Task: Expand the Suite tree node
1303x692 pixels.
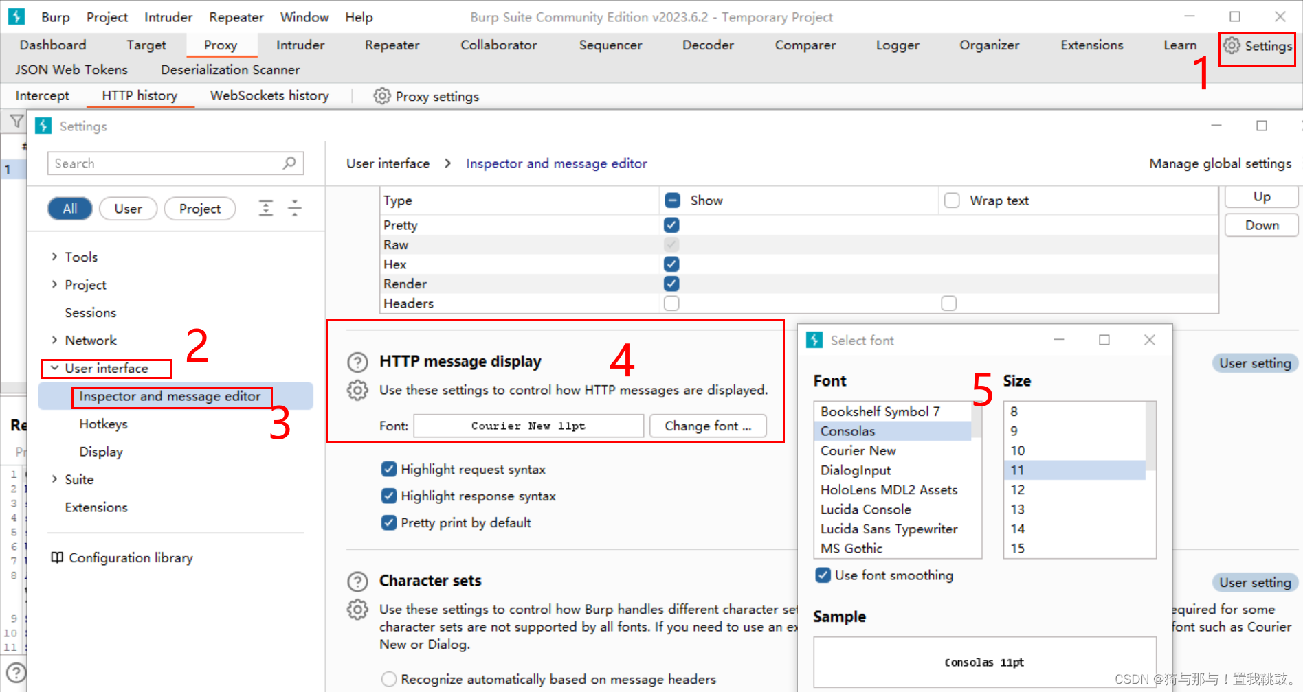Action: pos(54,479)
